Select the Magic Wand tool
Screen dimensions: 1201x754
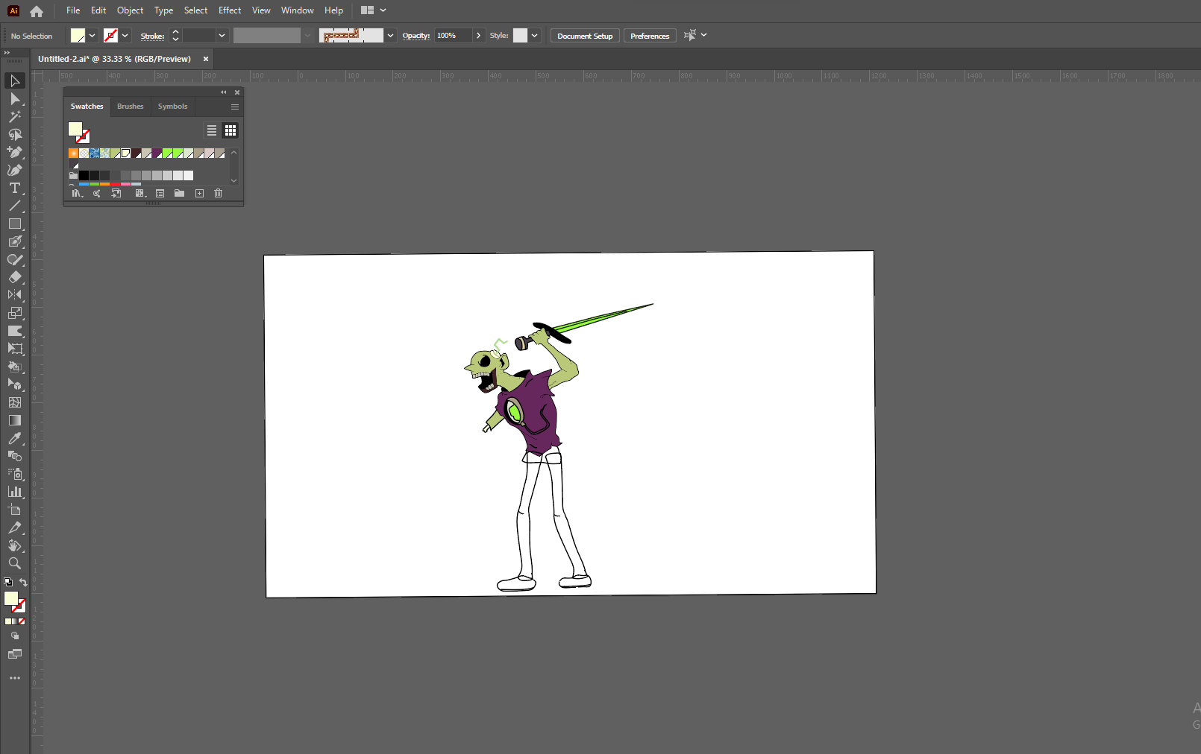pyautogui.click(x=14, y=116)
